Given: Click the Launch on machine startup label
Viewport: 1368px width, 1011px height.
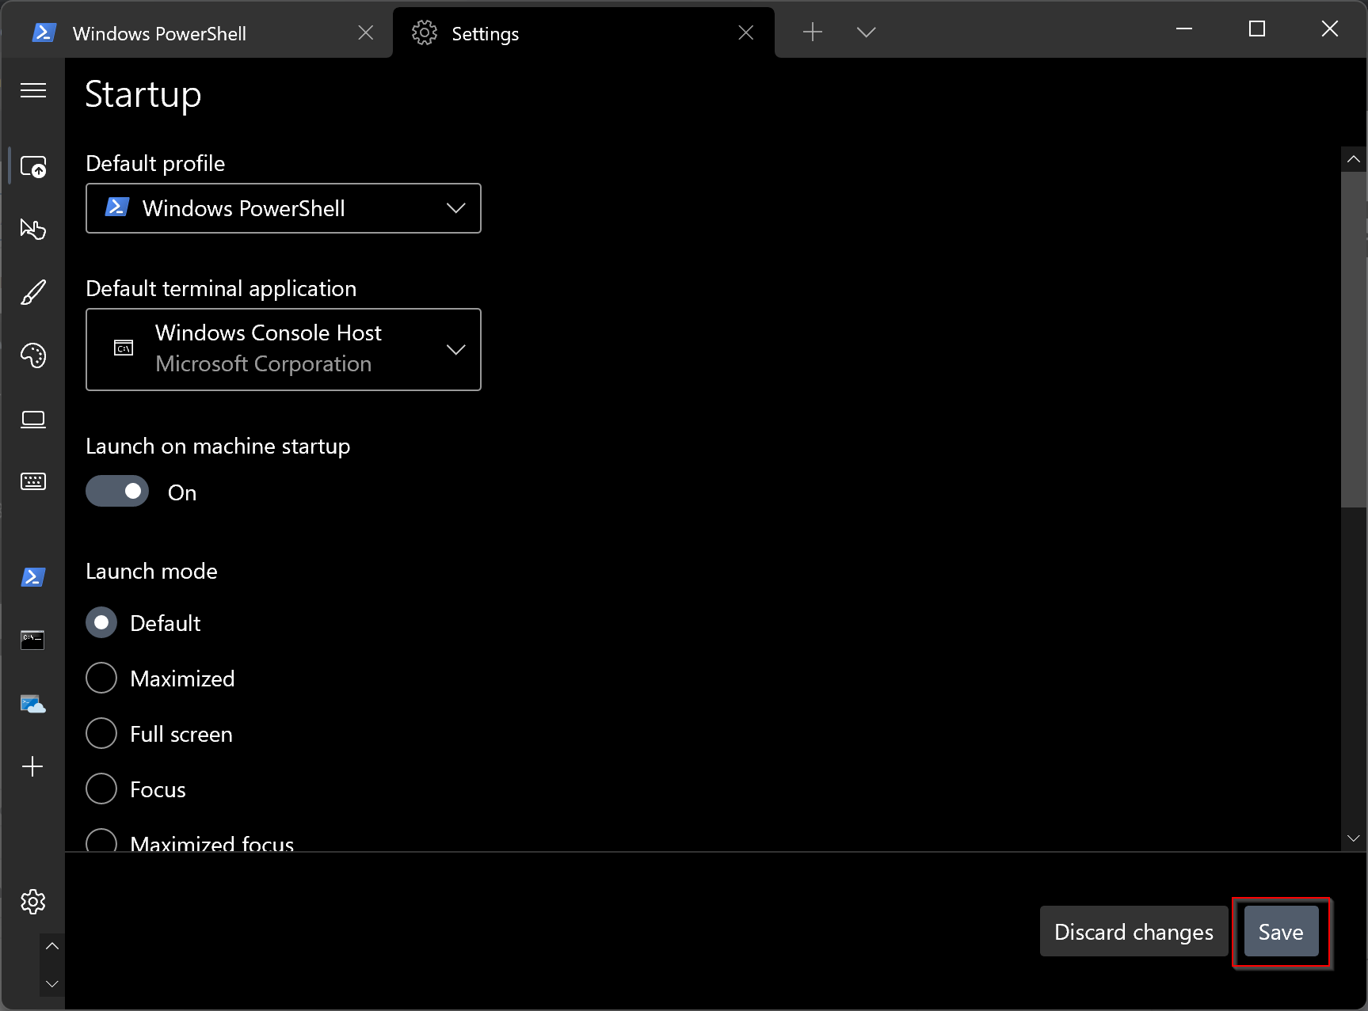Looking at the screenshot, I should point(218,447).
